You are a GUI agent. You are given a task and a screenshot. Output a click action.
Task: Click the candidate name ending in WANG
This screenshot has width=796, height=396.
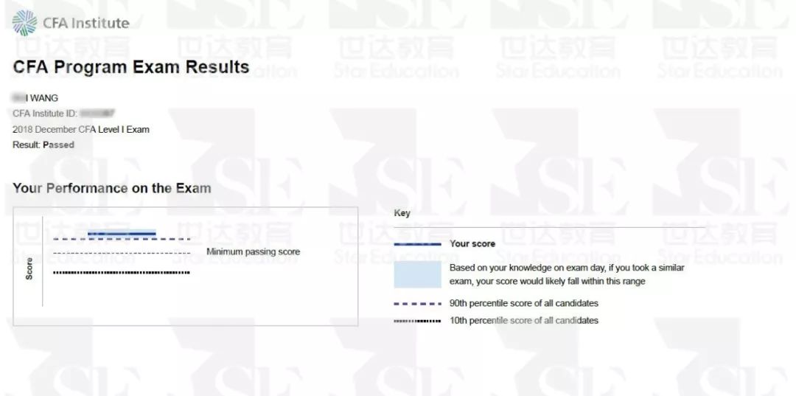click(x=35, y=98)
